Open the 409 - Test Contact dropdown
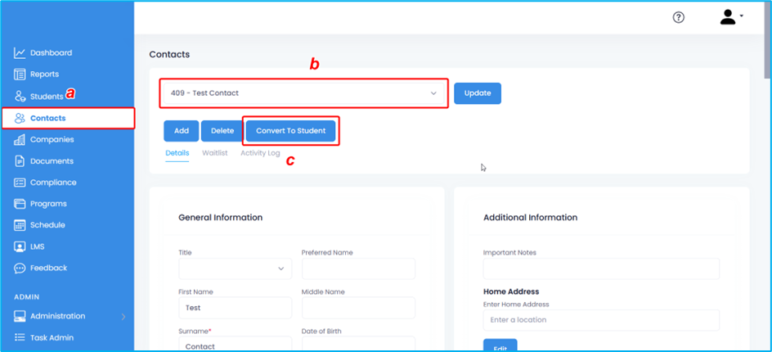Image resolution: width=772 pixels, height=352 pixels. click(x=303, y=93)
